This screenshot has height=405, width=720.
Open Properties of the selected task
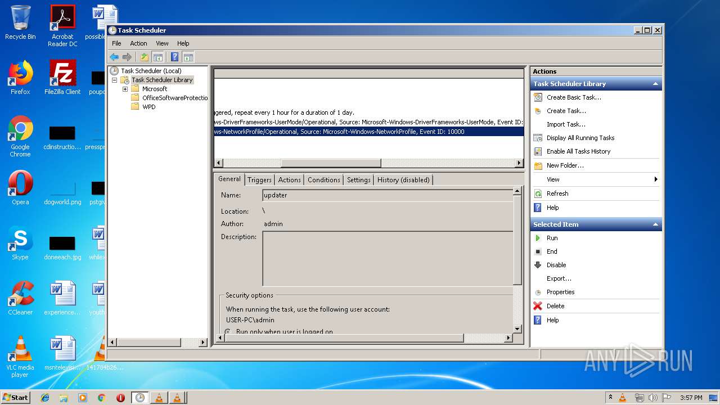[x=561, y=292]
